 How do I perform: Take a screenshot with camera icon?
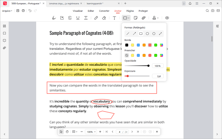coord(213,11)
